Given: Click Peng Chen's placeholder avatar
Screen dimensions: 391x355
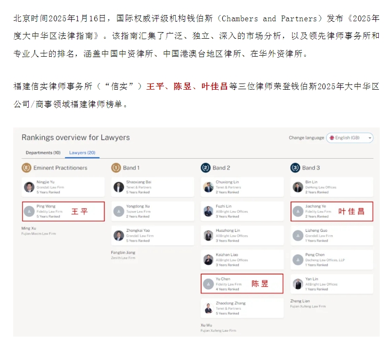Looking at the screenshot, I should [x=298, y=260].
